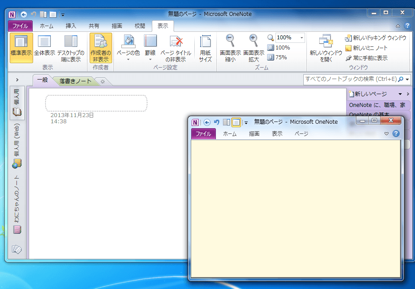
Task: Open the 新しいページ dropdown arrow
Action: (x=400, y=94)
